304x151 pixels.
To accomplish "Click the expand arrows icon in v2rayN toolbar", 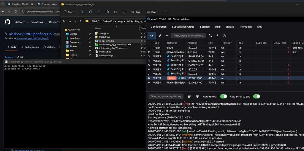I will point(210,36).
